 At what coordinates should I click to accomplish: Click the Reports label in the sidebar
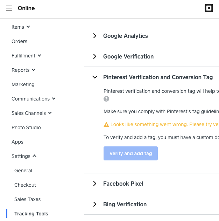pos(21,70)
